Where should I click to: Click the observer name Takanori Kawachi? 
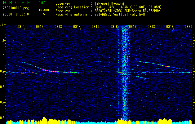(x=109, y=3)
